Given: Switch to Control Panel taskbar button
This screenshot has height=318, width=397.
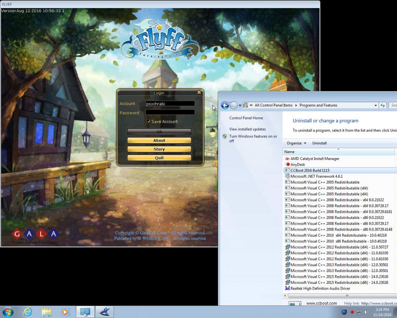Looking at the screenshot, I should pos(85,312).
